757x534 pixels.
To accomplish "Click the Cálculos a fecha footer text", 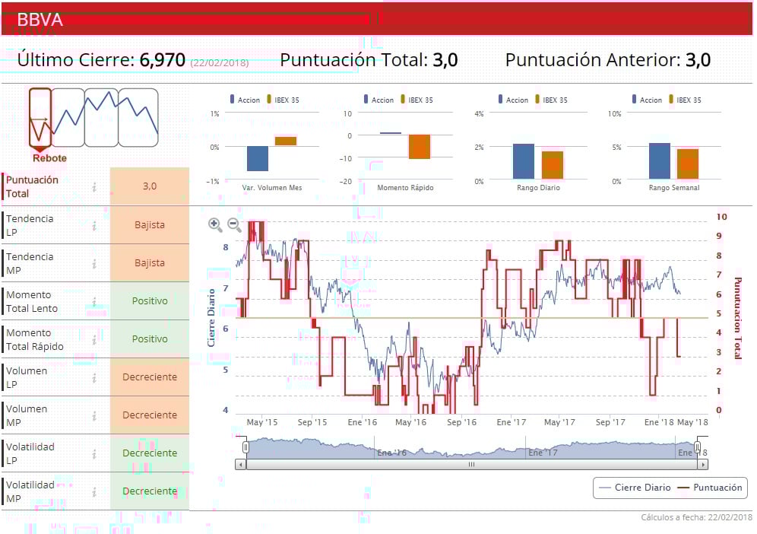I will tap(696, 517).
